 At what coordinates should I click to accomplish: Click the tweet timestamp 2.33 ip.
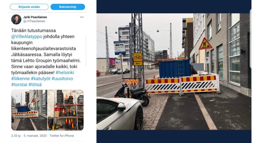pyautogui.click(x=16, y=136)
